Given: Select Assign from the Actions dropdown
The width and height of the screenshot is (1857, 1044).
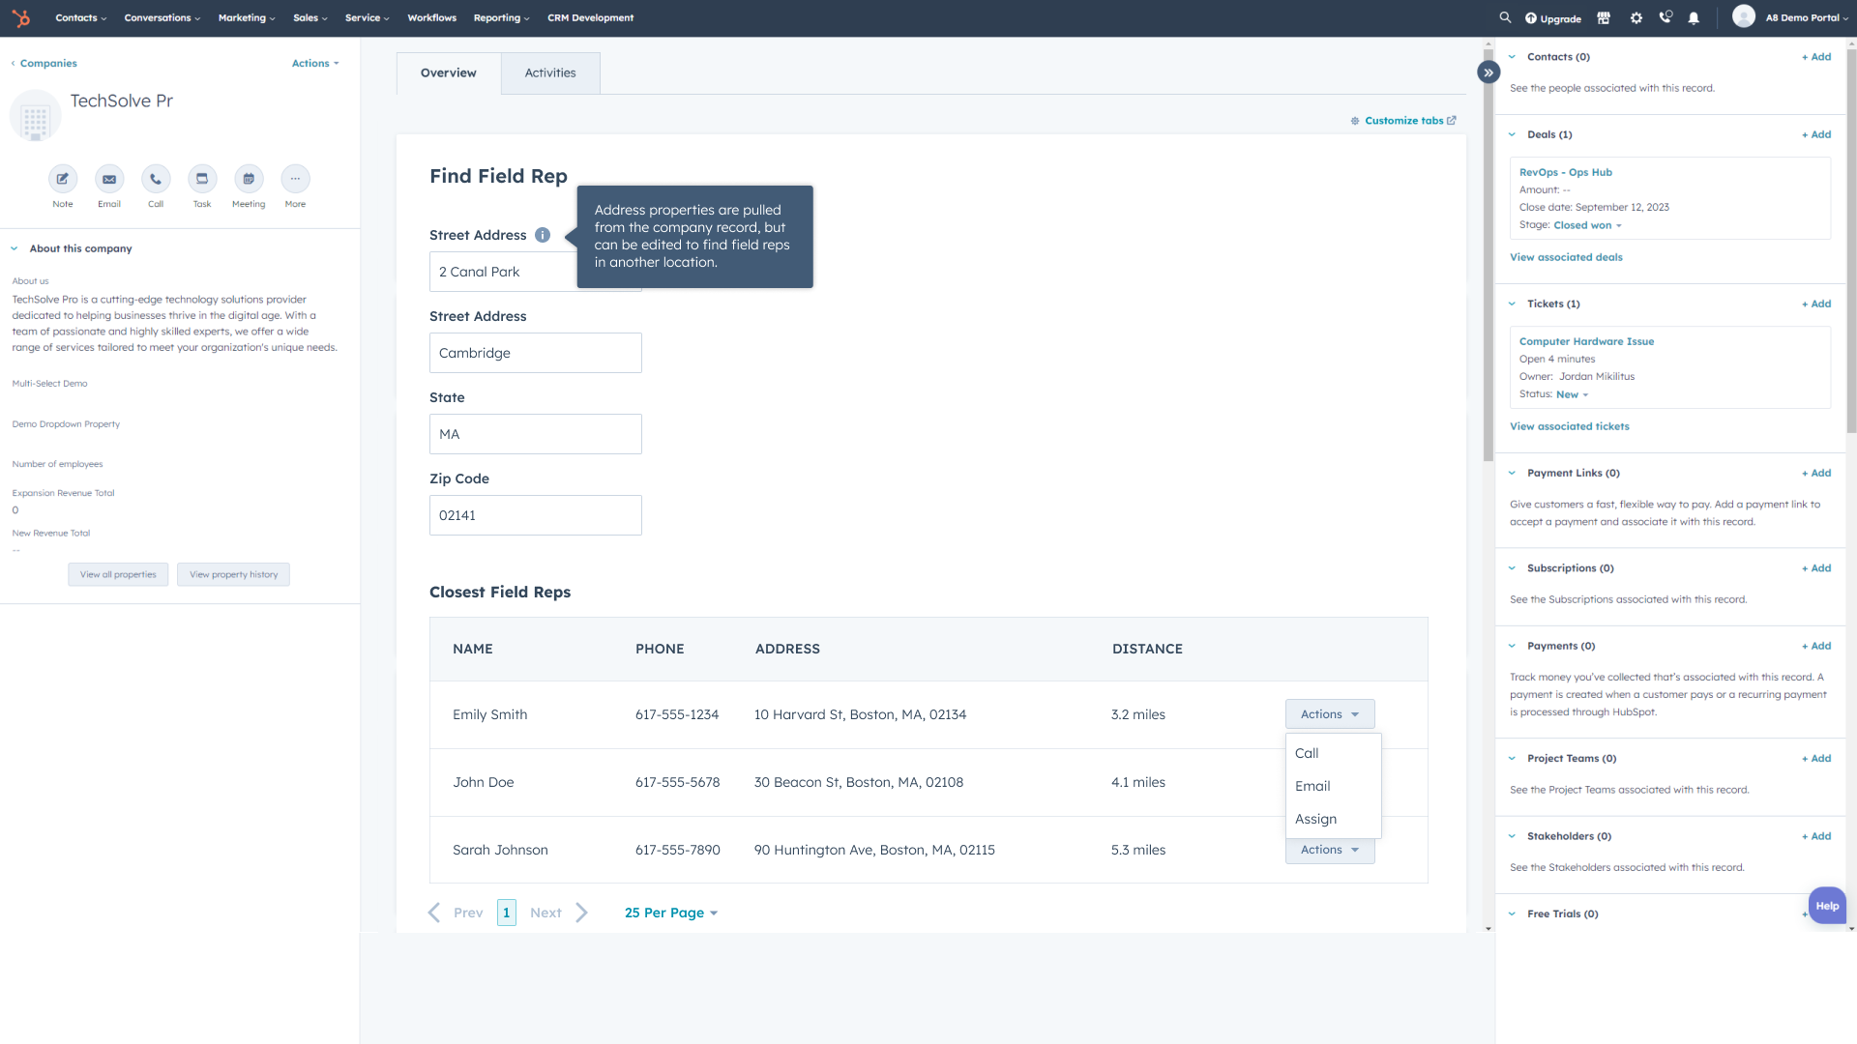Looking at the screenshot, I should [1333, 819].
